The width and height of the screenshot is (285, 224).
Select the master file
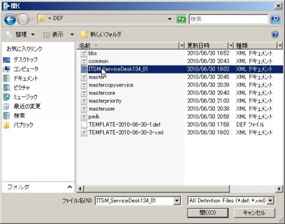coord(97,77)
